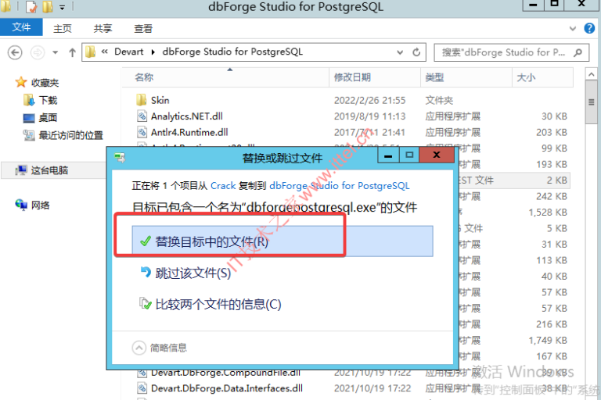
Task: Select Devart.DbForge.CompoundFile.dll file
Action: pyautogui.click(x=225, y=373)
